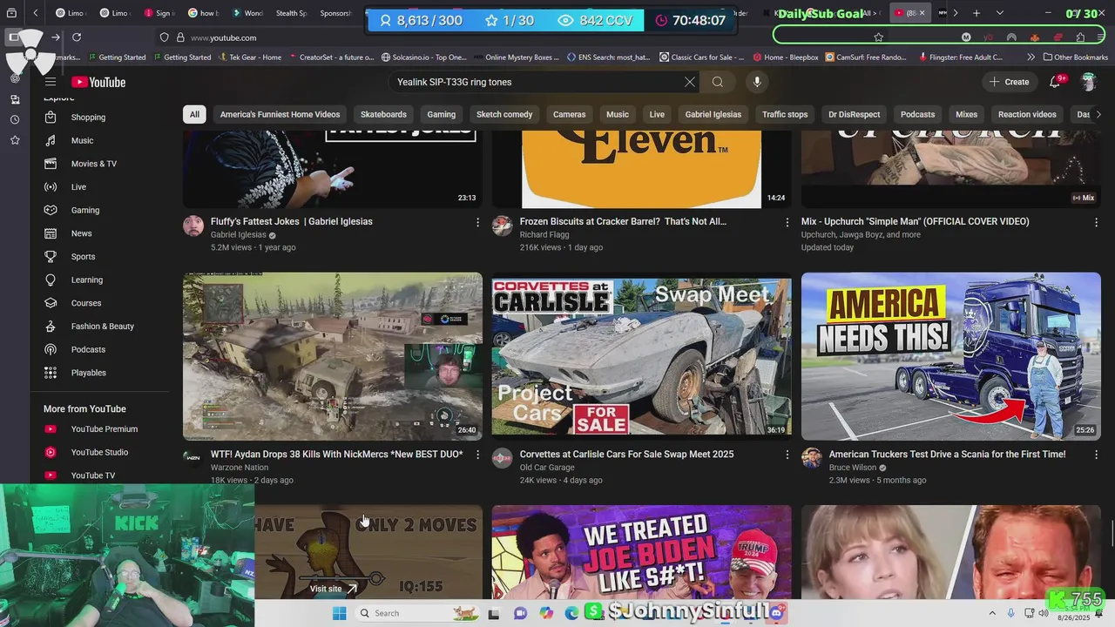Select the Music filter chip

[618, 114]
